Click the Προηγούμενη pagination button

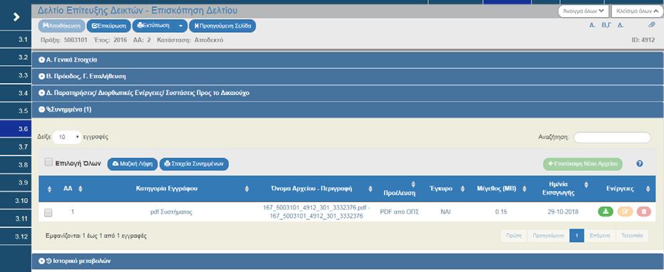548,236
